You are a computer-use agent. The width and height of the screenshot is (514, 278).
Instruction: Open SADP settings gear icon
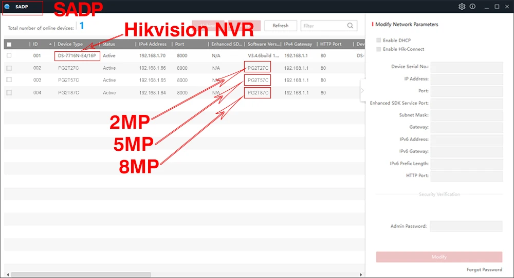(462, 7)
